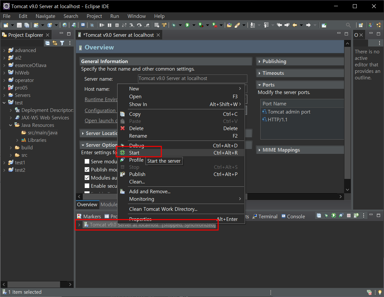Click the Step Over icon in the toolbar
This screenshot has height=297, width=384.
click(x=139, y=25)
